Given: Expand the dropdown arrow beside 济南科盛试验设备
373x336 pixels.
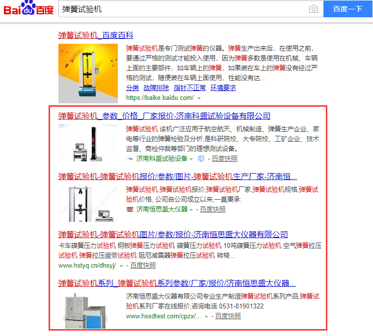Looking at the screenshot, I should click(x=191, y=159).
